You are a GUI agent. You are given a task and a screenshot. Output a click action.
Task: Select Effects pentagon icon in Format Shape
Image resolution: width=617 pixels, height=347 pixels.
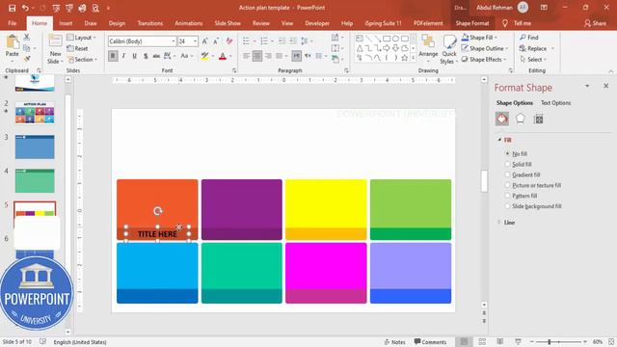pyautogui.click(x=521, y=119)
